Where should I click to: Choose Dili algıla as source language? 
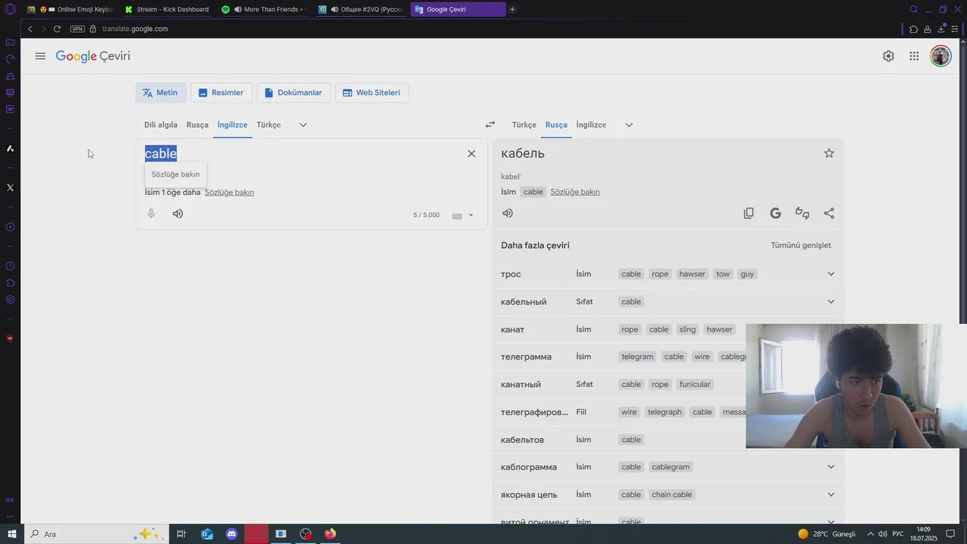click(x=161, y=125)
